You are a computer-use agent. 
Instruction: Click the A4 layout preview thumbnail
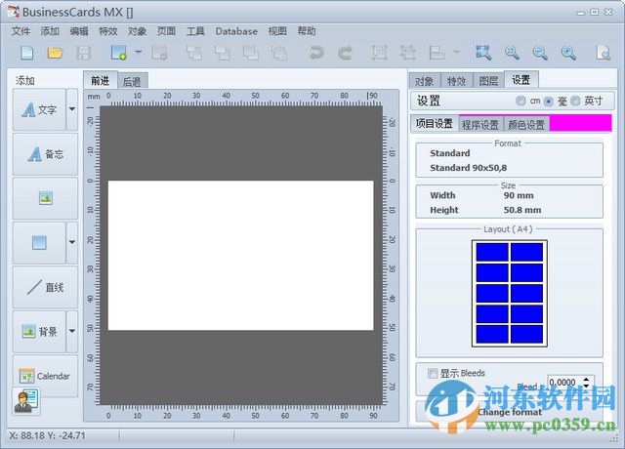(x=510, y=293)
